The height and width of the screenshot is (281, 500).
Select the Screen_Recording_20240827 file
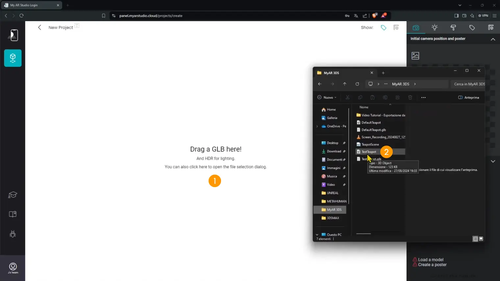[381, 137]
